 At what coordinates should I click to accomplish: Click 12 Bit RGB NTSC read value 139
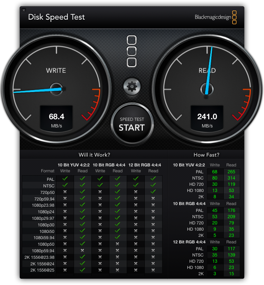pyautogui.click(x=231, y=255)
